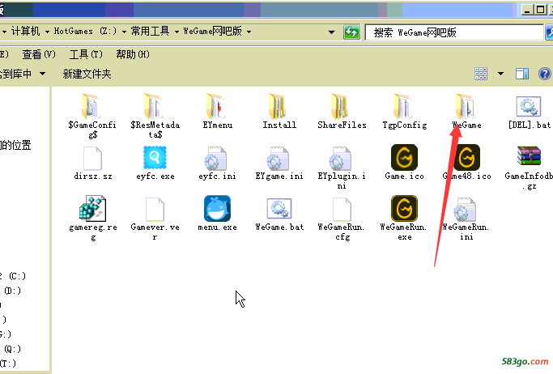553x374 pixels.
Task: Open the address bar history dropdown
Action: pyautogui.click(x=331, y=32)
